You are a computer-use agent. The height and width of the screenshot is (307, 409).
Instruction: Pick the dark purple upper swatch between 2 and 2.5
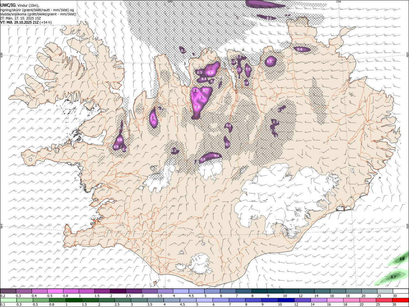118,291
